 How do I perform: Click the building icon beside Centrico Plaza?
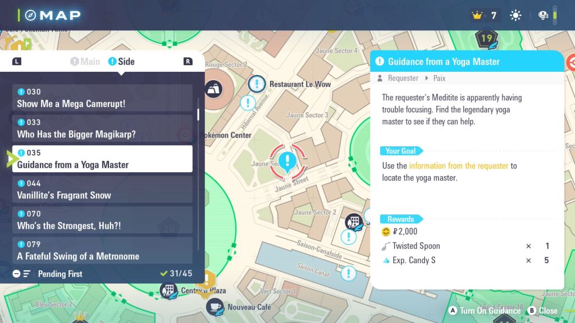[x=168, y=290]
